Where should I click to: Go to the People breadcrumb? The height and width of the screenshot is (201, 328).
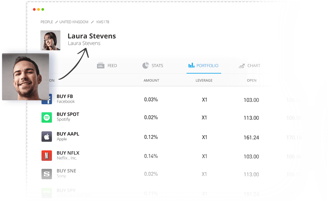pos(47,22)
